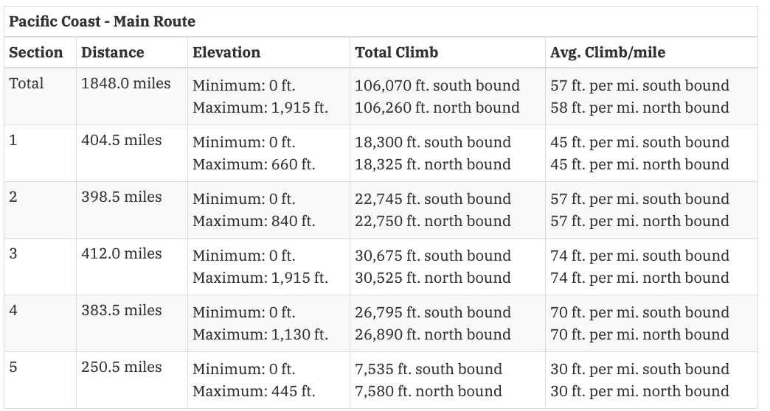Select the 22,750 ft. north bound value
Screen dimensions: 770x411
pos(433,221)
